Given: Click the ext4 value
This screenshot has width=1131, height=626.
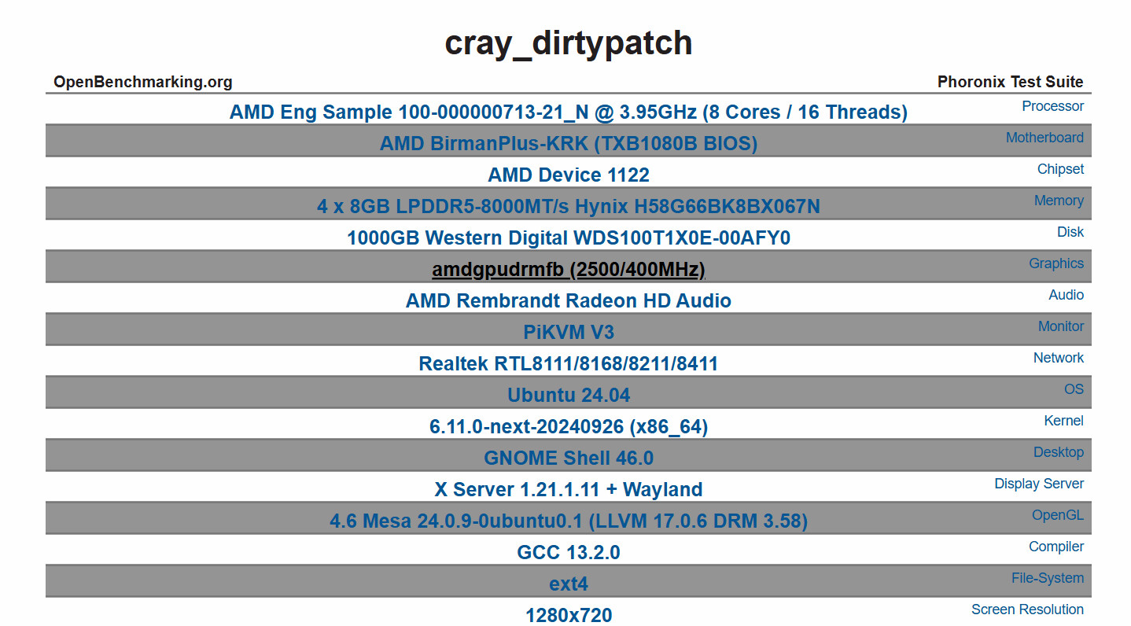Looking at the screenshot, I should [569, 584].
